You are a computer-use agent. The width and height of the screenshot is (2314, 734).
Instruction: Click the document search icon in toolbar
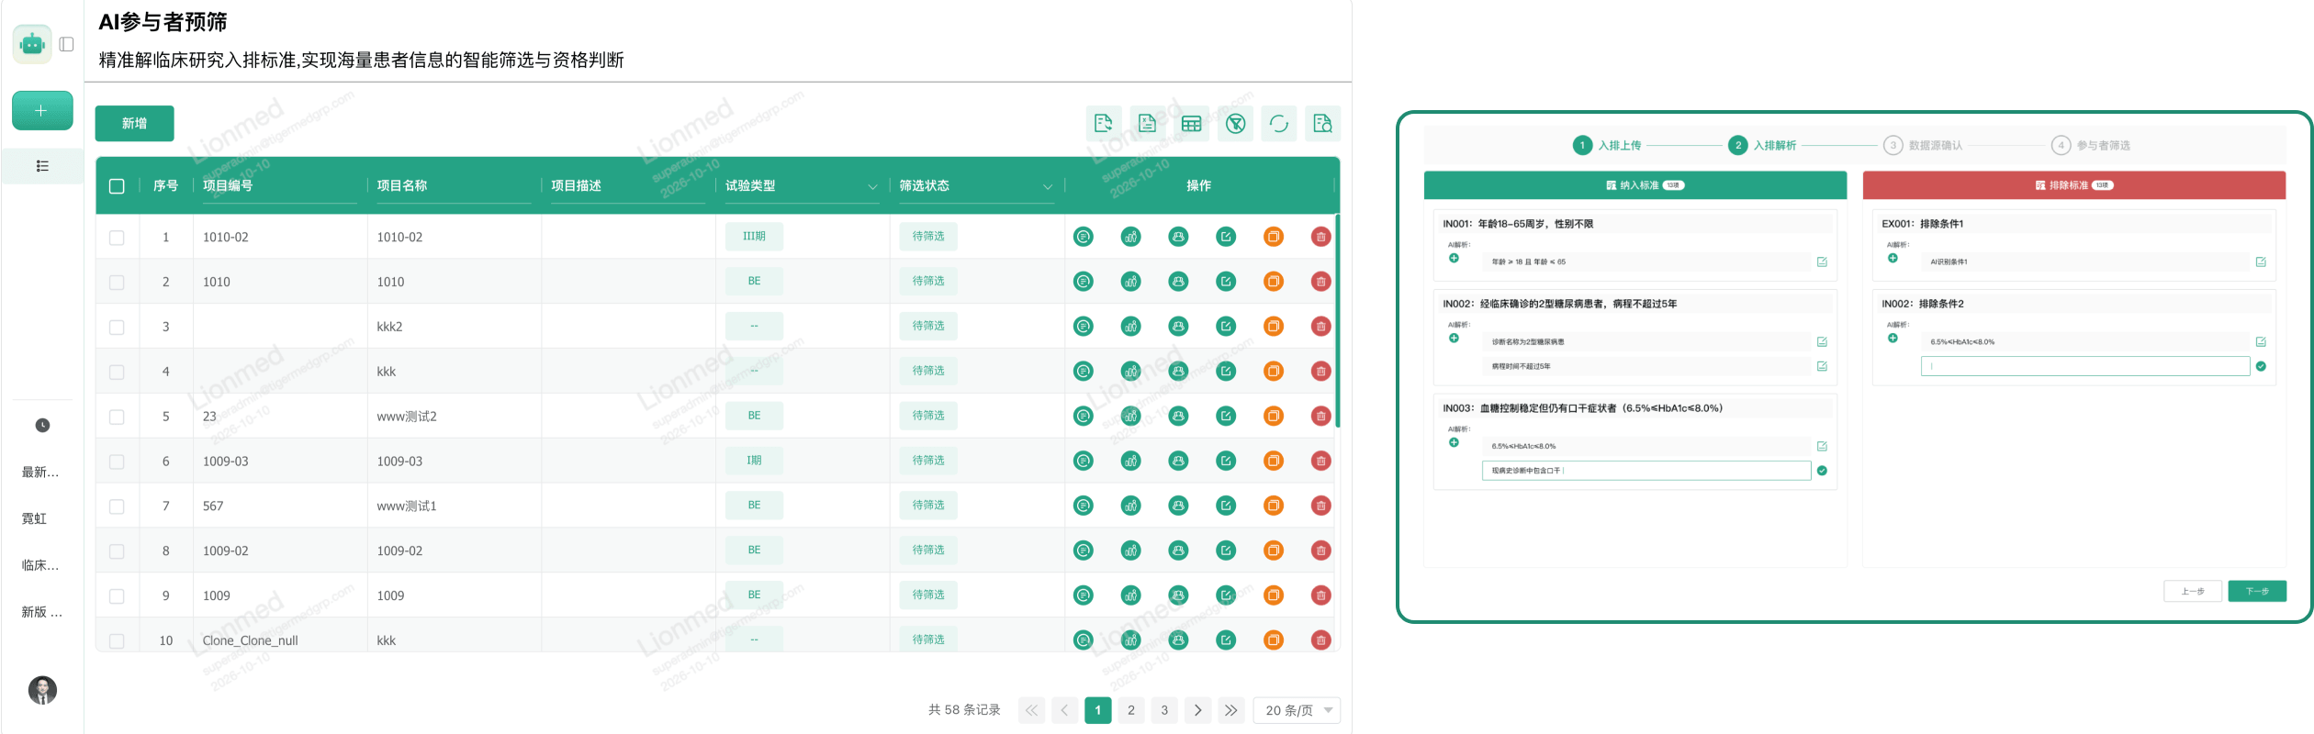coord(1322,124)
